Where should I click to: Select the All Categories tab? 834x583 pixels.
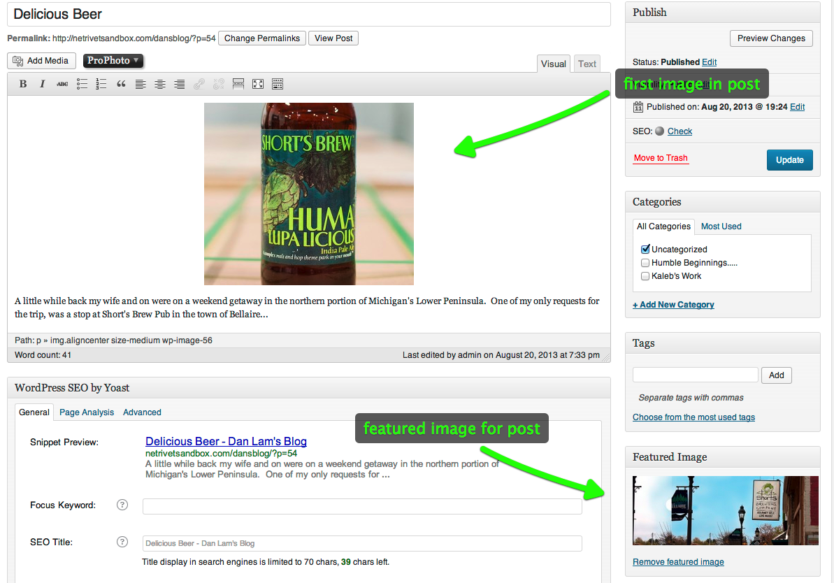click(x=664, y=226)
